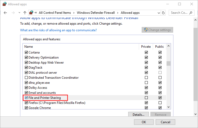
Task: Select the Google Chrome row
Action: click(x=94, y=108)
